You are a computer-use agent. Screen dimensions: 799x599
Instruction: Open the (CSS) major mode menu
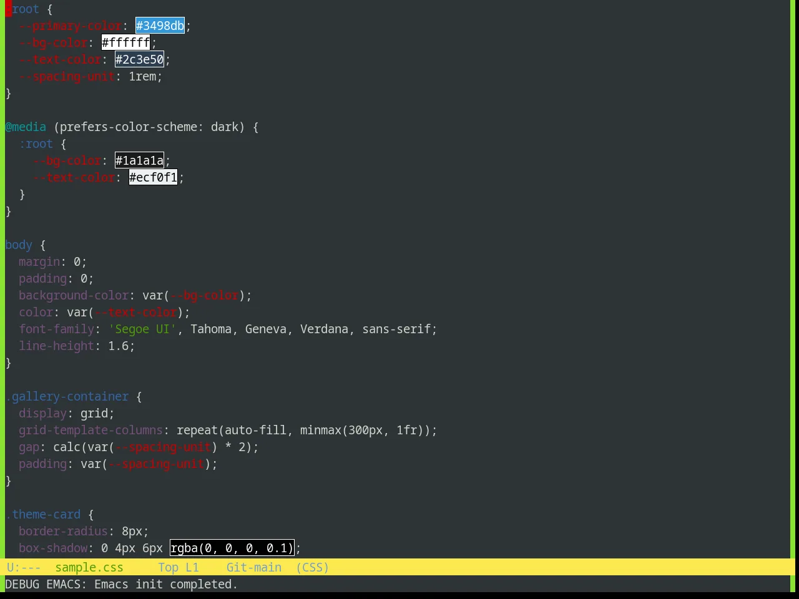coord(313,567)
